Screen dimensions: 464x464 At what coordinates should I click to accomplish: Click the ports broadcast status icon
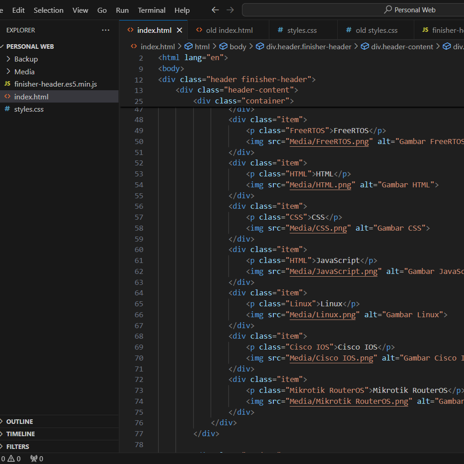pyautogui.click(x=34, y=459)
